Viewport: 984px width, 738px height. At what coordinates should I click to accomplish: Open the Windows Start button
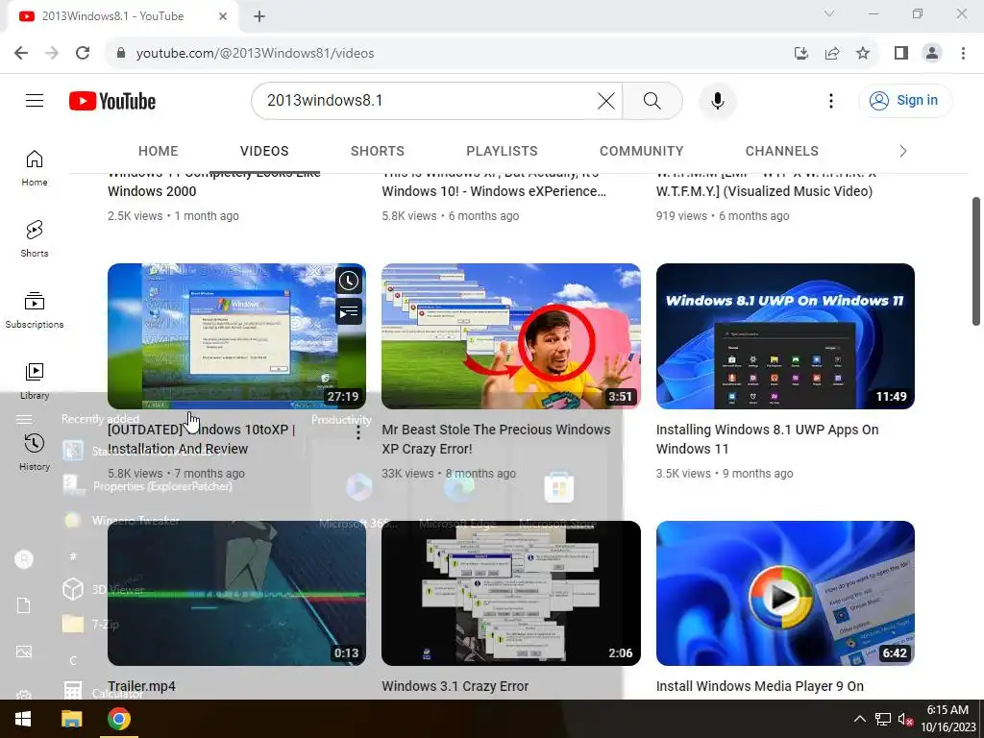click(23, 719)
